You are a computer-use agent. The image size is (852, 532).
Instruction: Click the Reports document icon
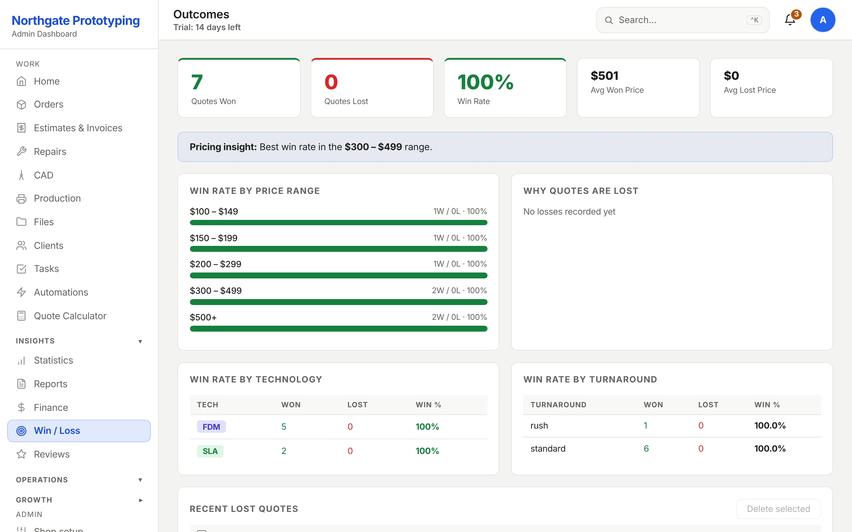click(22, 384)
